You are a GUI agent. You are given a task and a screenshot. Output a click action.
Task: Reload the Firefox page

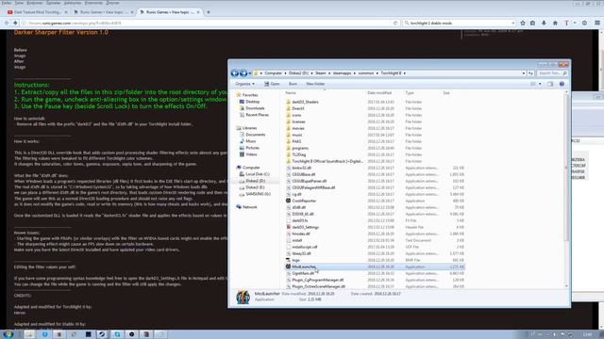pyautogui.click(x=395, y=23)
